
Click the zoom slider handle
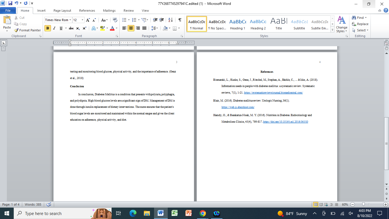363,204
